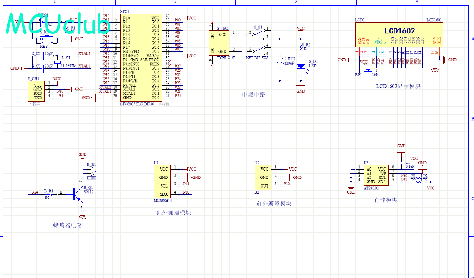Select the LCD1602显示模块 caption
474x278 pixels.
[x=398, y=86]
